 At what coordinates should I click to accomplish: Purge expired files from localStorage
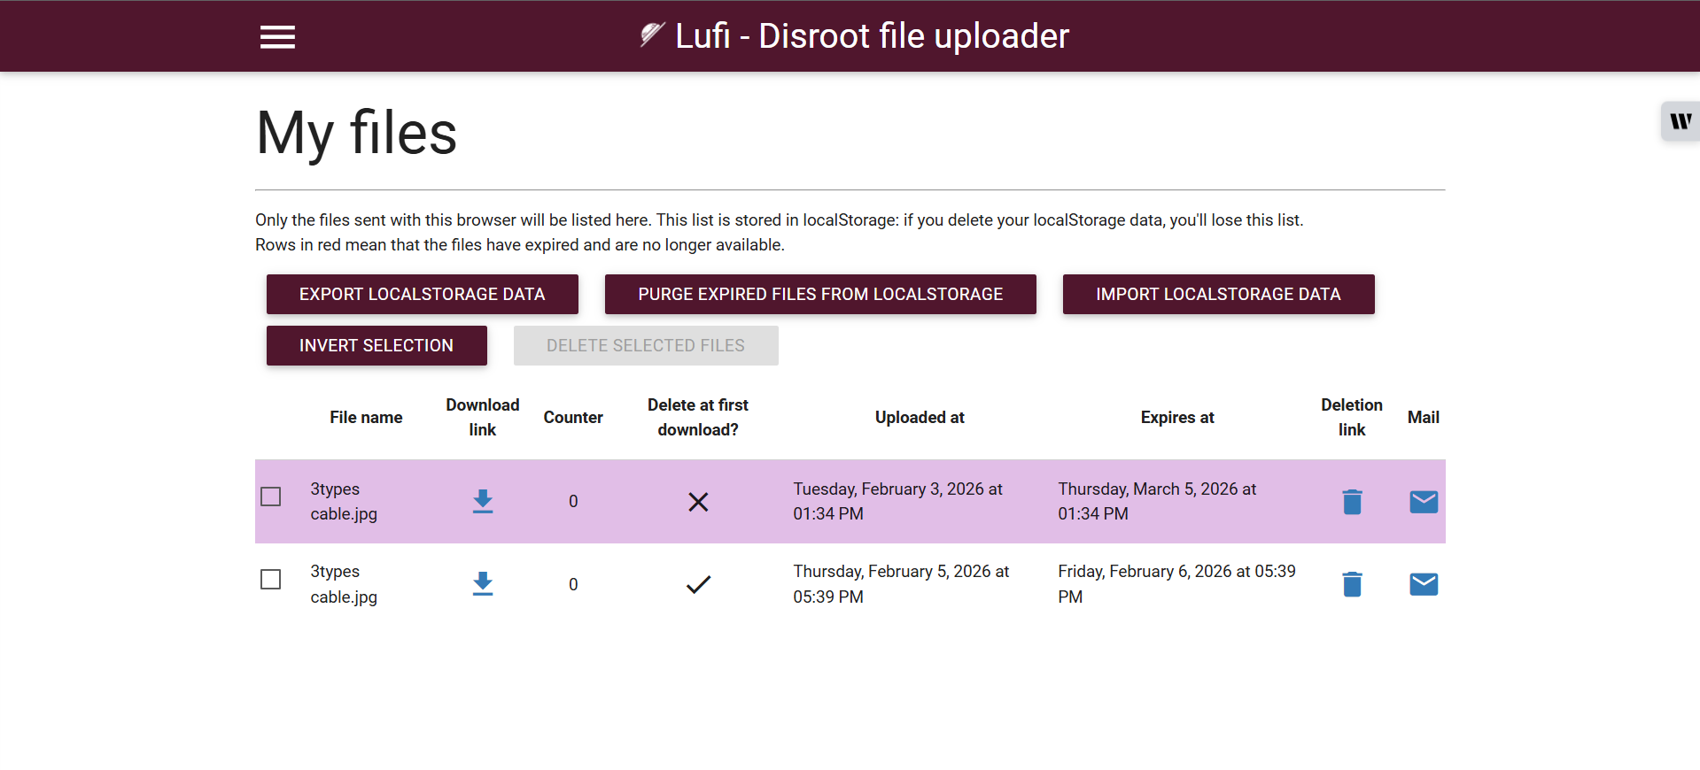pyautogui.click(x=820, y=294)
